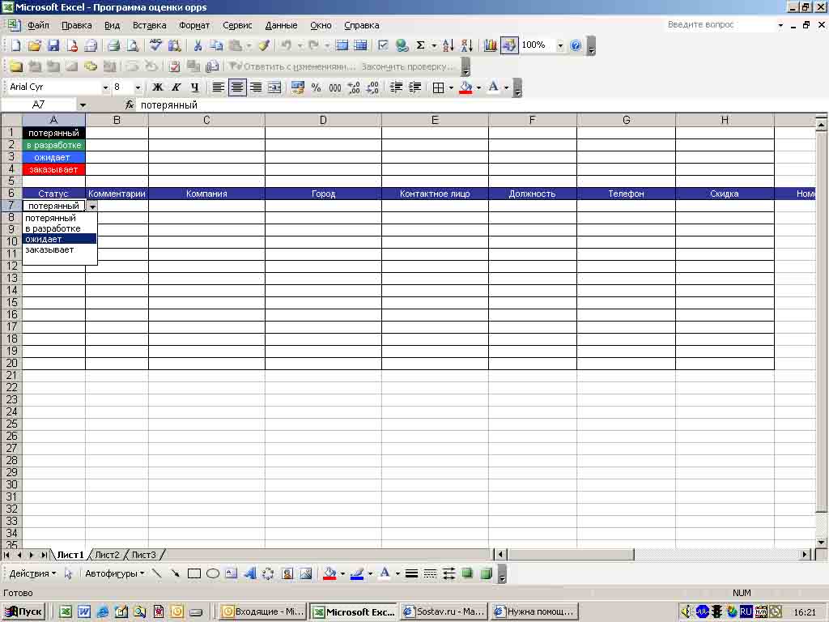The width and height of the screenshot is (829, 622).
Task: Select the Format Painter brush icon
Action: (264, 46)
